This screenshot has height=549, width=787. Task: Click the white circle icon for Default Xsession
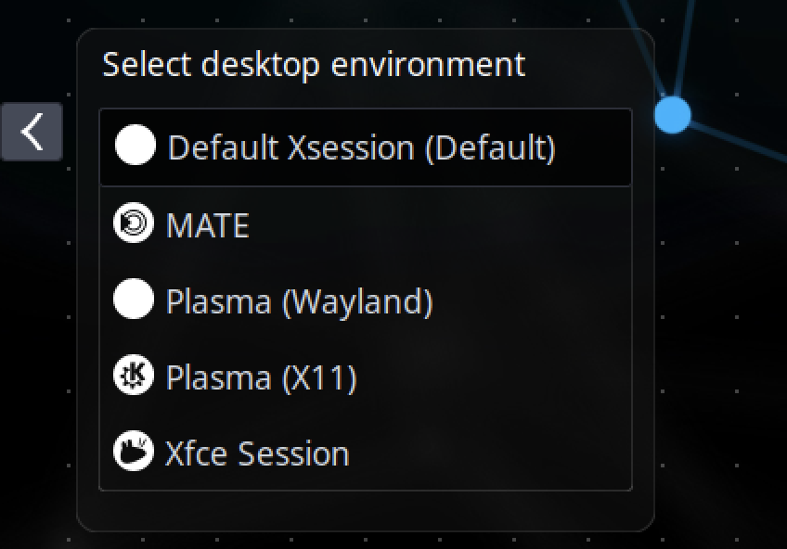click(x=134, y=146)
